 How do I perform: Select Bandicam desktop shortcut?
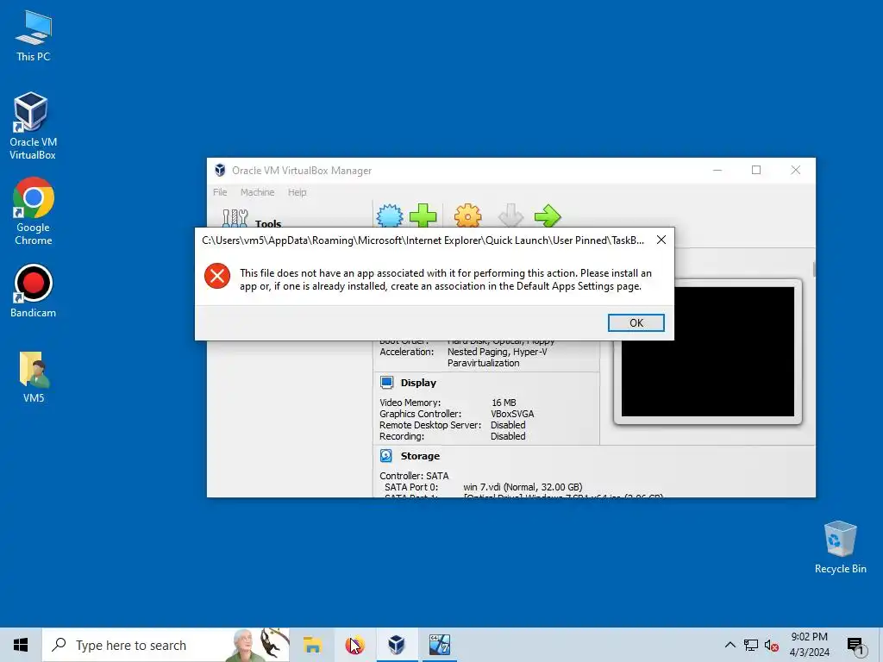(x=34, y=291)
